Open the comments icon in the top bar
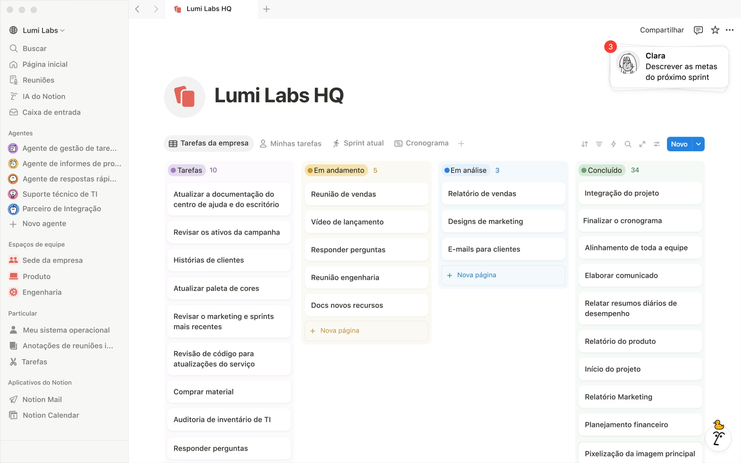 [698, 30]
